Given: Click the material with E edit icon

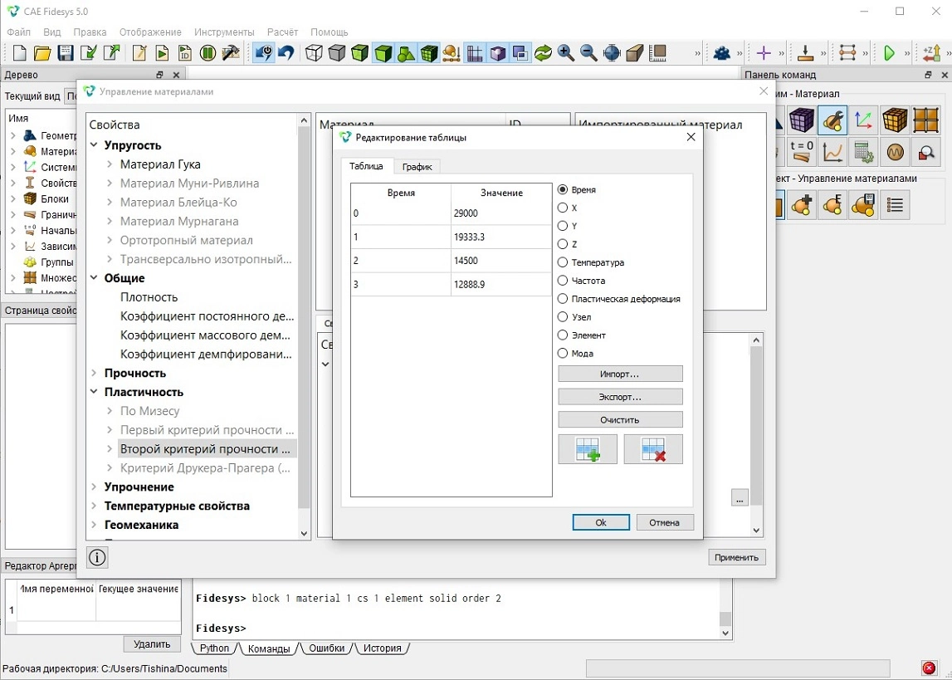Looking at the screenshot, I should coord(832,205).
